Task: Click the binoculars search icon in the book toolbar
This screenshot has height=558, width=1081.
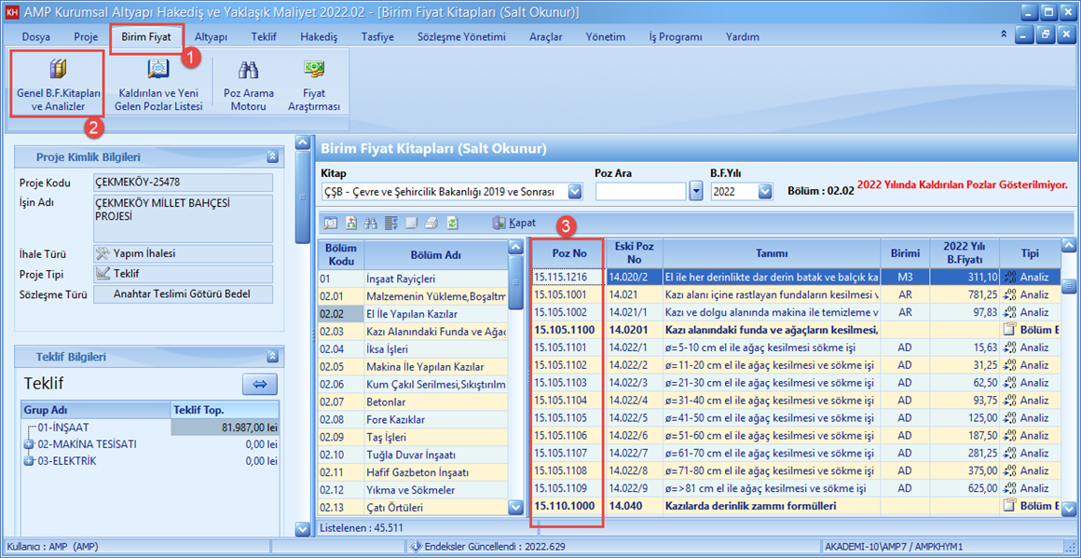Action: click(x=370, y=224)
